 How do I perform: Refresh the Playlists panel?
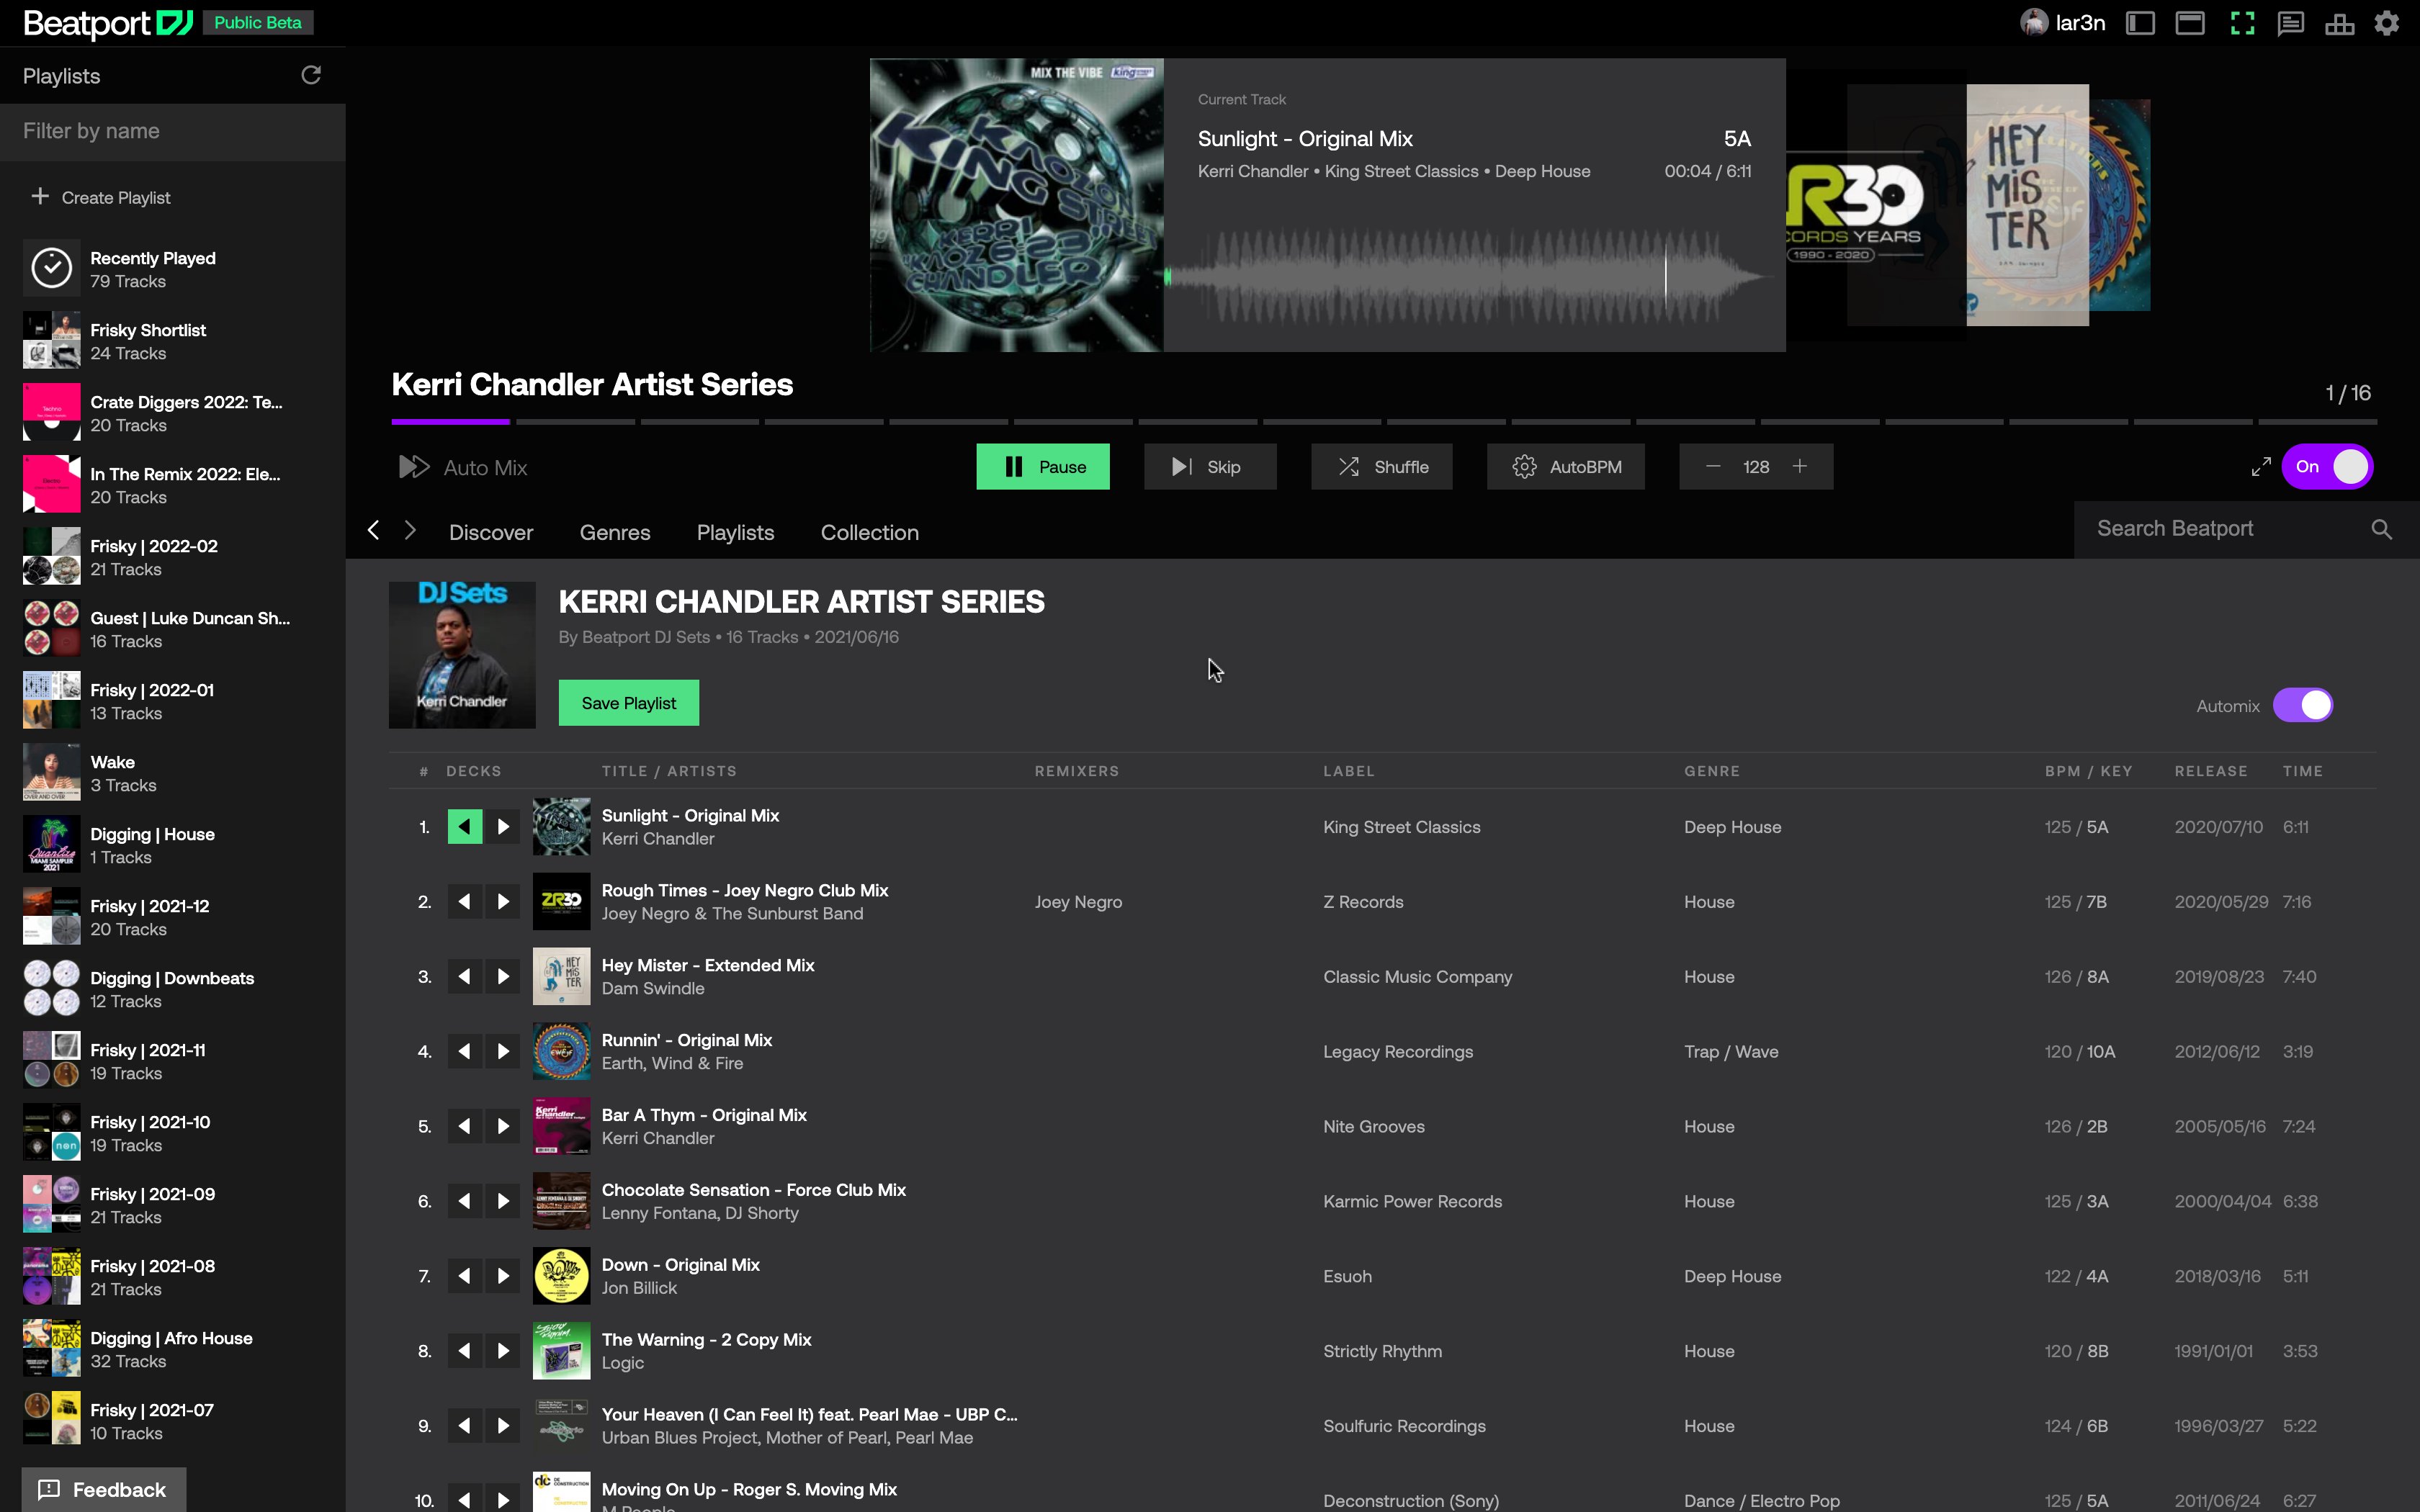[x=311, y=75]
